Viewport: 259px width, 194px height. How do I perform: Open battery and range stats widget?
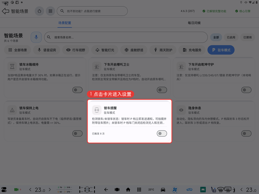click(64, 190)
